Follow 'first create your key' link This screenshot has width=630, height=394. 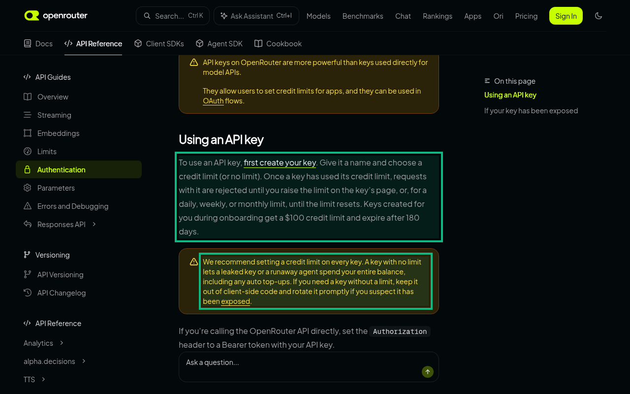pyautogui.click(x=280, y=163)
